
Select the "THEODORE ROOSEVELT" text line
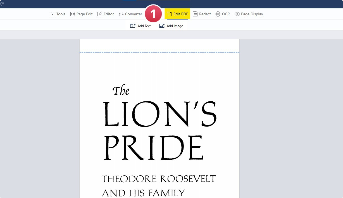pos(159,179)
